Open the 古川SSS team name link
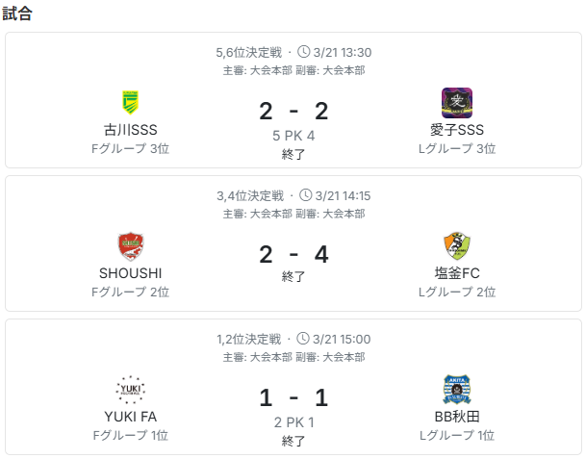Viewport: 586px width, 459px height. click(x=130, y=130)
